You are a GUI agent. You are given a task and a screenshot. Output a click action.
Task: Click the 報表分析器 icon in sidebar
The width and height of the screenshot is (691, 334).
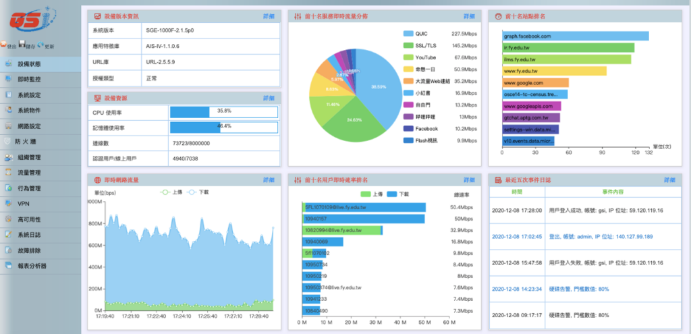click(8, 266)
